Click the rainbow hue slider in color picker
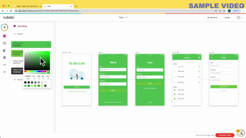246x138 pixels. [35, 72]
